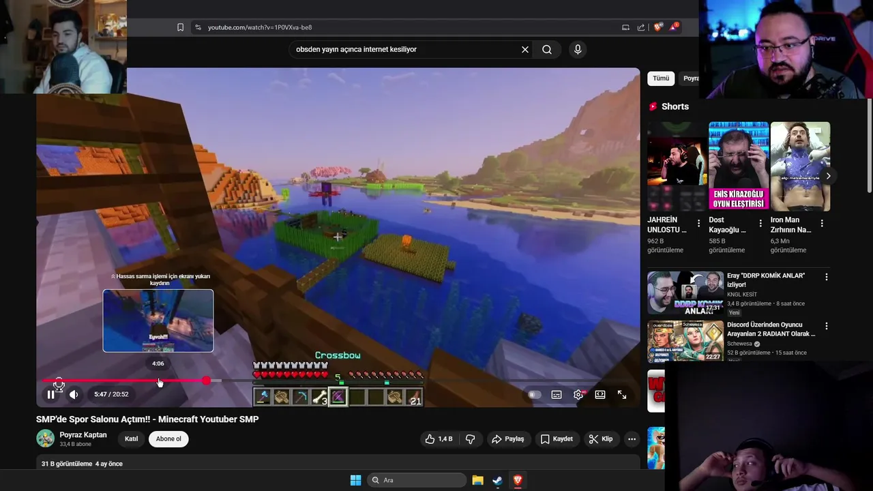Jump to the 4:06 preview point on timeline
This screenshot has width=873, height=491.
click(158, 381)
